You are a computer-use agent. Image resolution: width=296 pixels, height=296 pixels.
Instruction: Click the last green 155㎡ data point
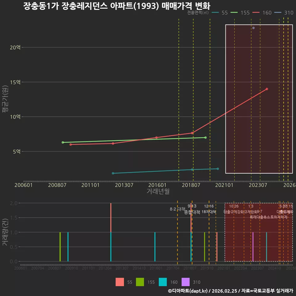tap(205, 138)
